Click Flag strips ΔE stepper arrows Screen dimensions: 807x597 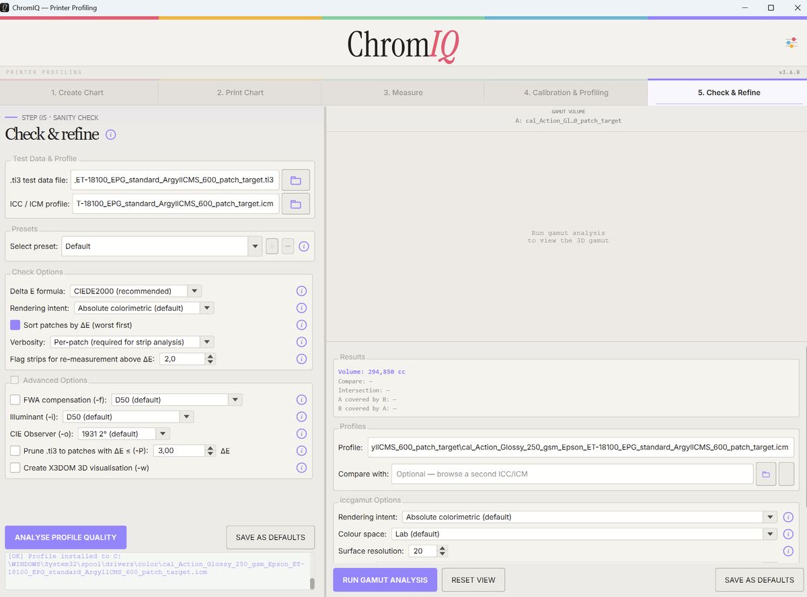click(x=210, y=359)
